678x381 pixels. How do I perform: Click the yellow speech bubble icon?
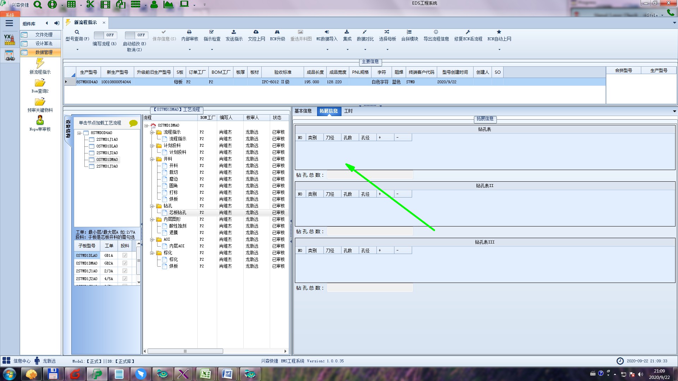[x=133, y=123]
